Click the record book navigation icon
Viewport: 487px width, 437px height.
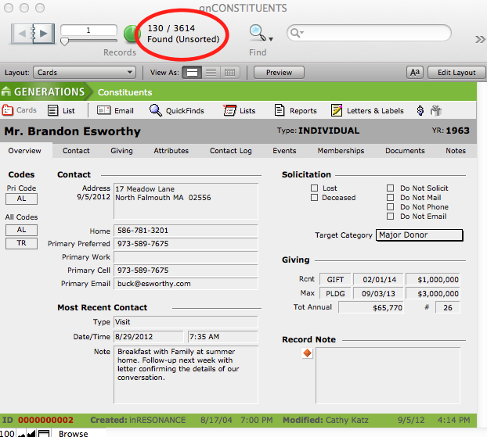click(x=33, y=33)
